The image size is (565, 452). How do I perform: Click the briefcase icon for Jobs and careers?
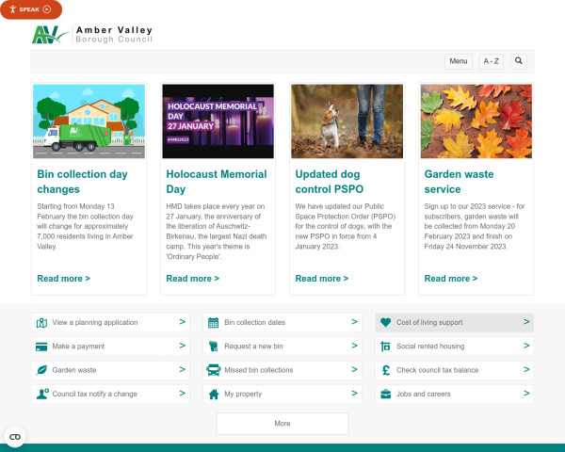coord(386,394)
